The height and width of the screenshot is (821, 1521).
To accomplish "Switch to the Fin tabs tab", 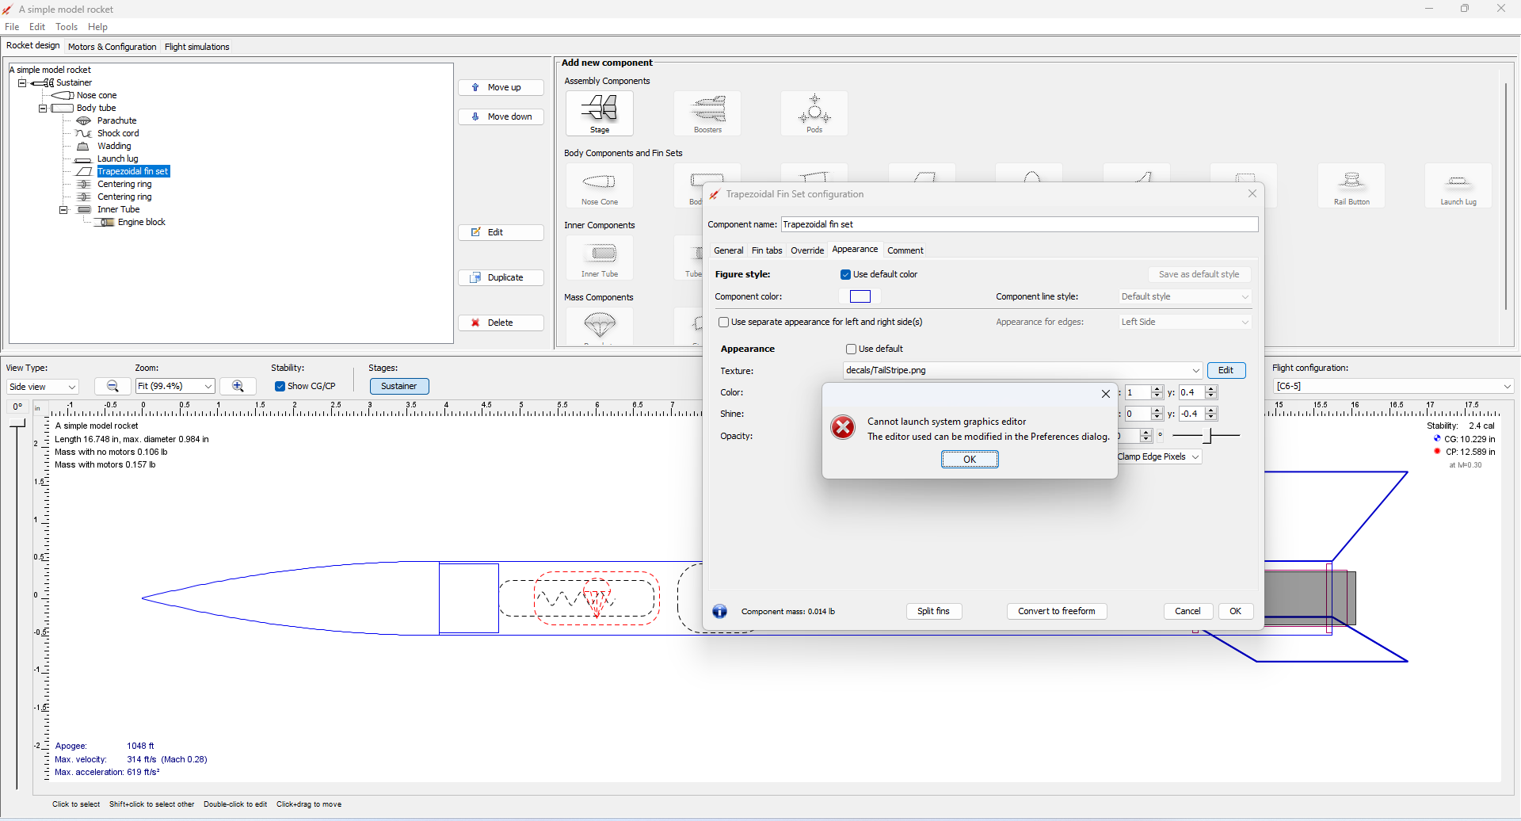I will pos(767,250).
